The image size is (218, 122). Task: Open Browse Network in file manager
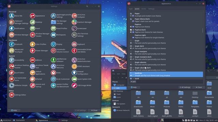pos(121,110)
